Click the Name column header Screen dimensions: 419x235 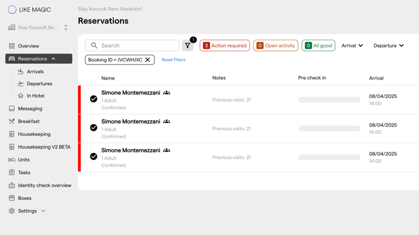point(108,79)
